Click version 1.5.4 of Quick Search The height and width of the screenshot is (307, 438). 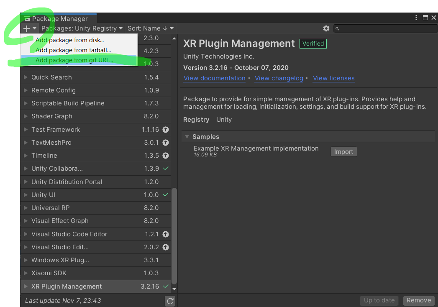click(151, 77)
